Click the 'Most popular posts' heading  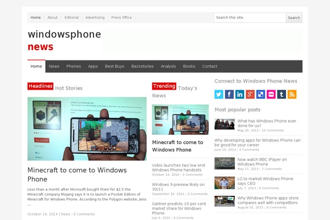pyautogui.click(x=238, y=109)
